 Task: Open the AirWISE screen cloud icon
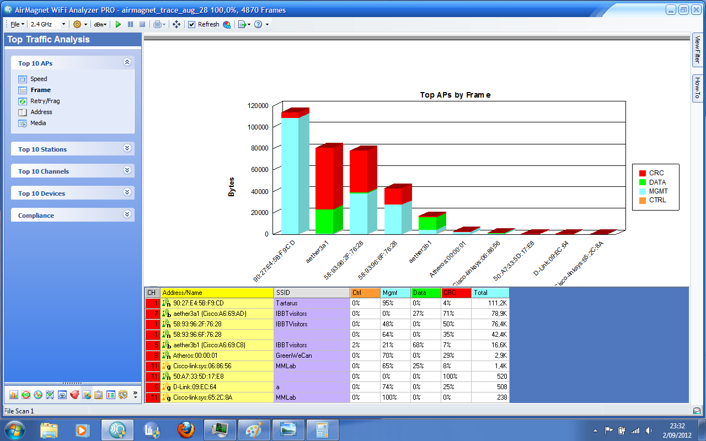62,395
